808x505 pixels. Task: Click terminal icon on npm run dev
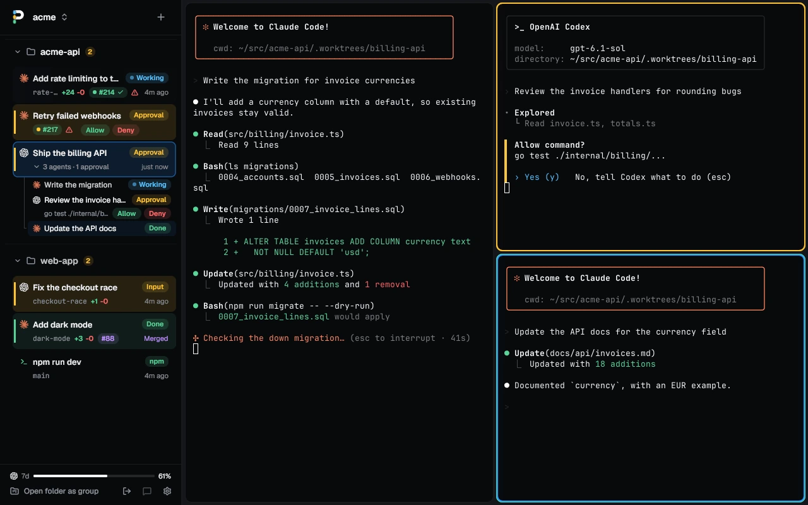click(x=24, y=362)
